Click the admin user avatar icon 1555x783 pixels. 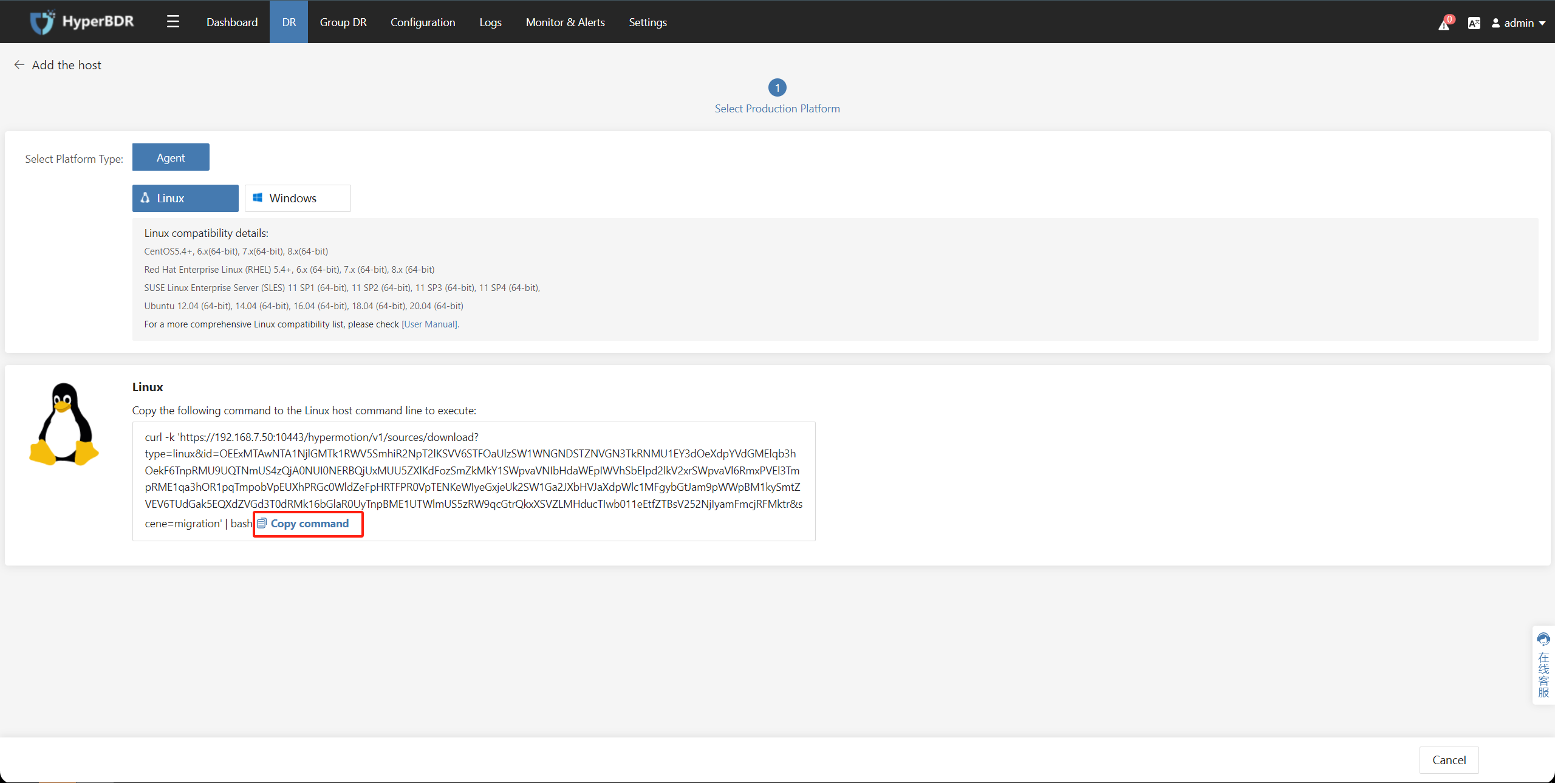pos(1495,22)
